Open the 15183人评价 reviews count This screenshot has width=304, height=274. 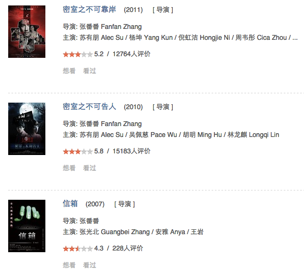pos(131,151)
